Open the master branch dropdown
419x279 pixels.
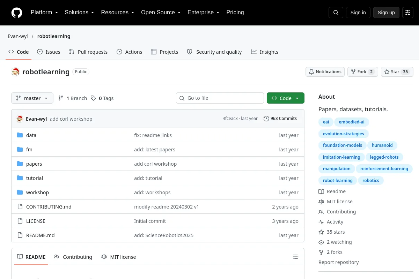[32, 98]
